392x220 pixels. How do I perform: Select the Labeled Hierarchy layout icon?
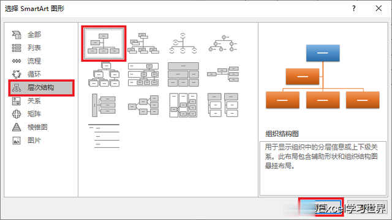pyautogui.click(x=143, y=75)
